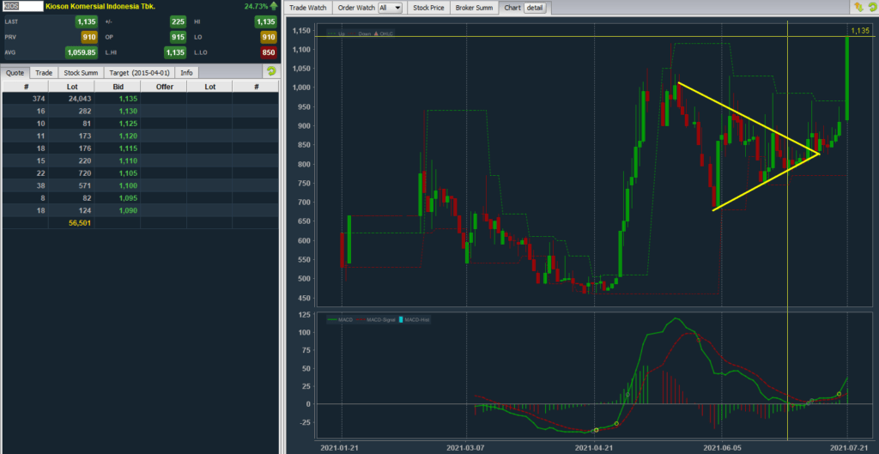879x454 pixels.
Task: Click the bid price 1,105
Action: (x=128, y=173)
